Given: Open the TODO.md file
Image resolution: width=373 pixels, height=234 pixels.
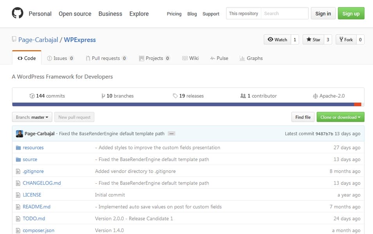Looking at the screenshot, I should pos(34,219).
